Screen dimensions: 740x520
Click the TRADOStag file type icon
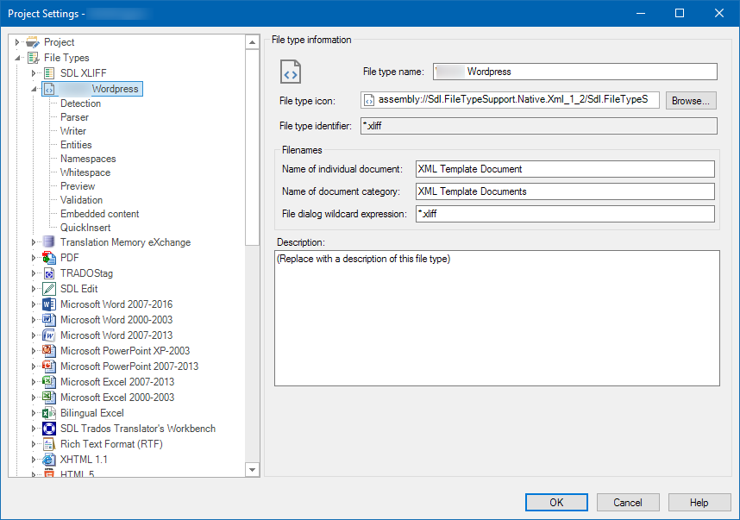click(49, 273)
